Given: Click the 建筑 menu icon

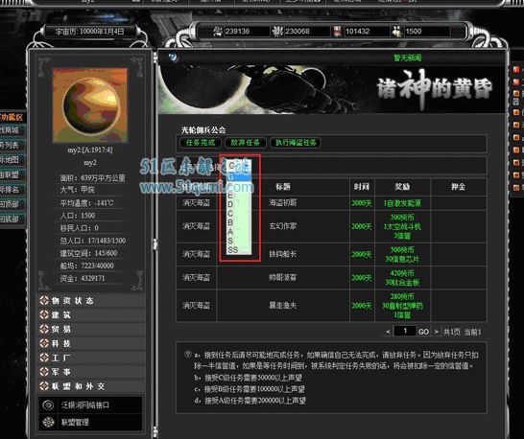Looking at the screenshot, I should pyautogui.click(x=44, y=314).
